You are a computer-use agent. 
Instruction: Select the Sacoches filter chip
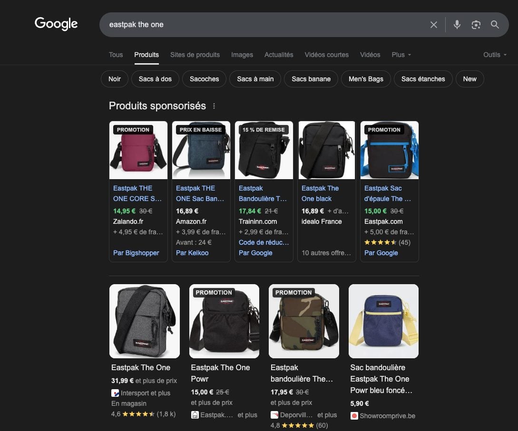tap(204, 79)
